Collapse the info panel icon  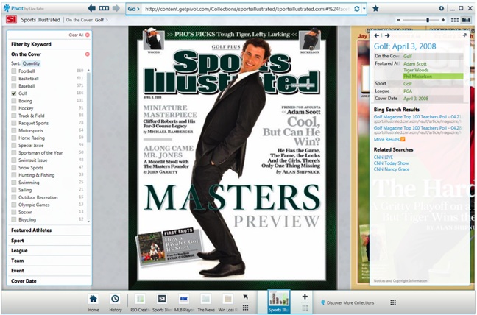point(464,35)
